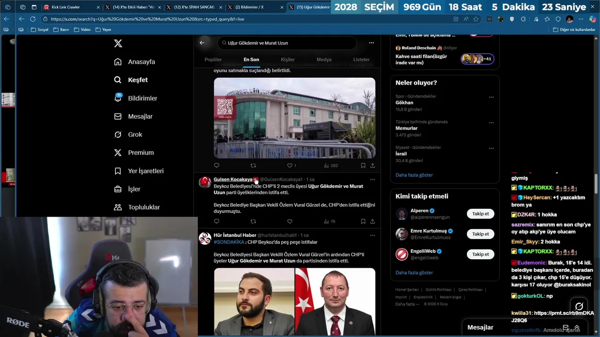Switch to the Popüler tab
Screen dimensions: 600x337
(213, 59)
